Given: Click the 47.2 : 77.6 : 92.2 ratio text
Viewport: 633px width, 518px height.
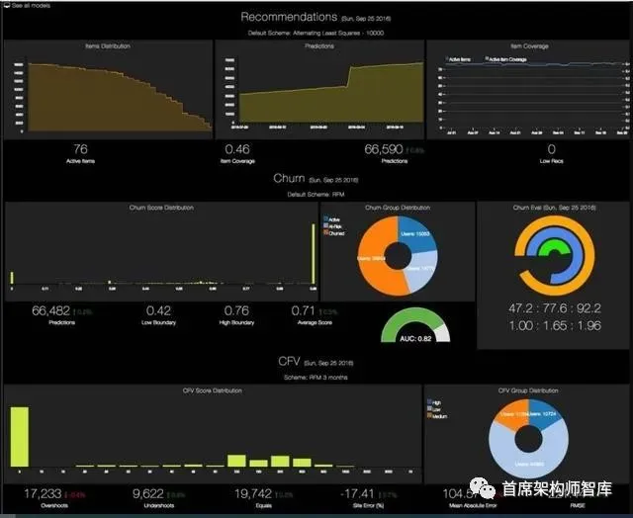Looking at the screenshot, I should 555,308.
